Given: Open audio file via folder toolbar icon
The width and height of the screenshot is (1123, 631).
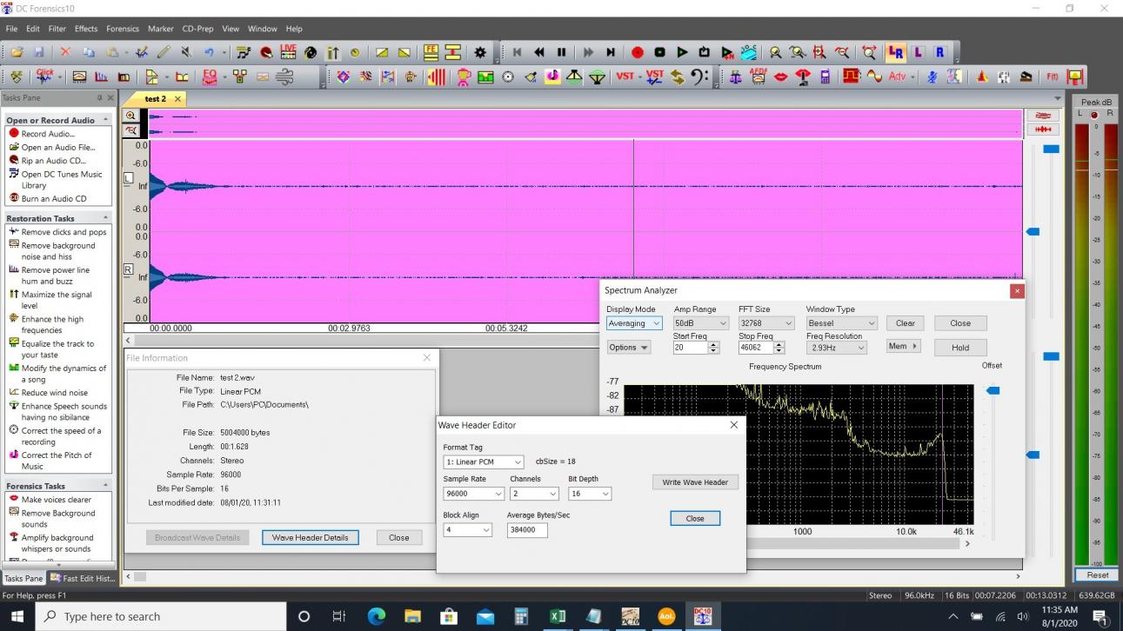Looking at the screenshot, I should (17, 52).
